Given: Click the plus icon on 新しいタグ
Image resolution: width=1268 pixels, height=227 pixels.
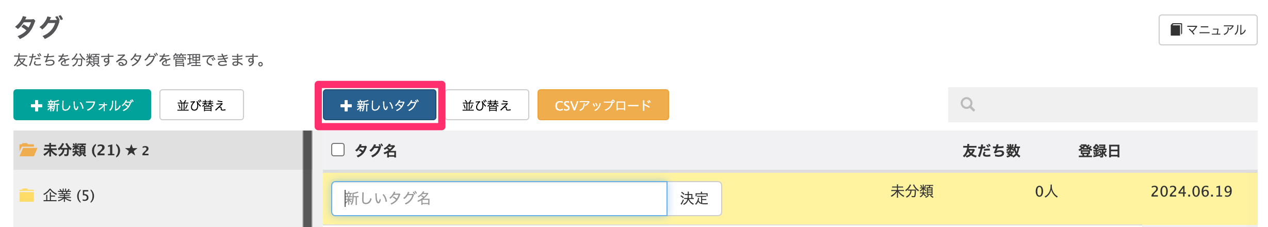Looking at the screenshot, I should (x=346, y=106).
